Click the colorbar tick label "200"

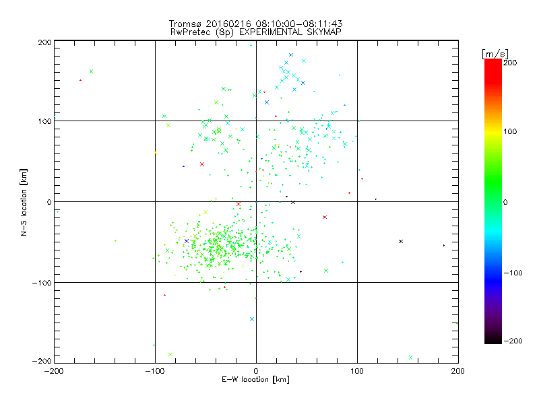(x=510, y=63)
